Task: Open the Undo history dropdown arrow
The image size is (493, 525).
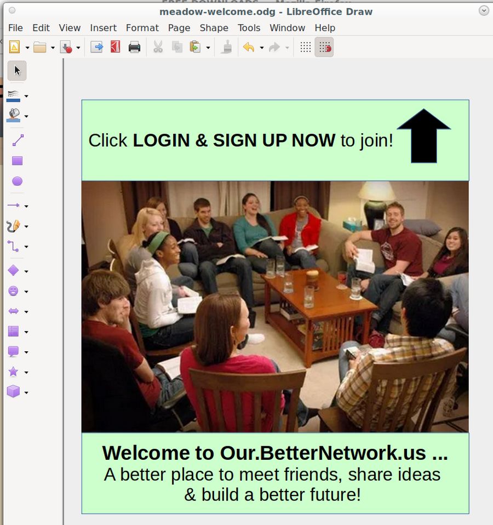Action: coord(261,48)
